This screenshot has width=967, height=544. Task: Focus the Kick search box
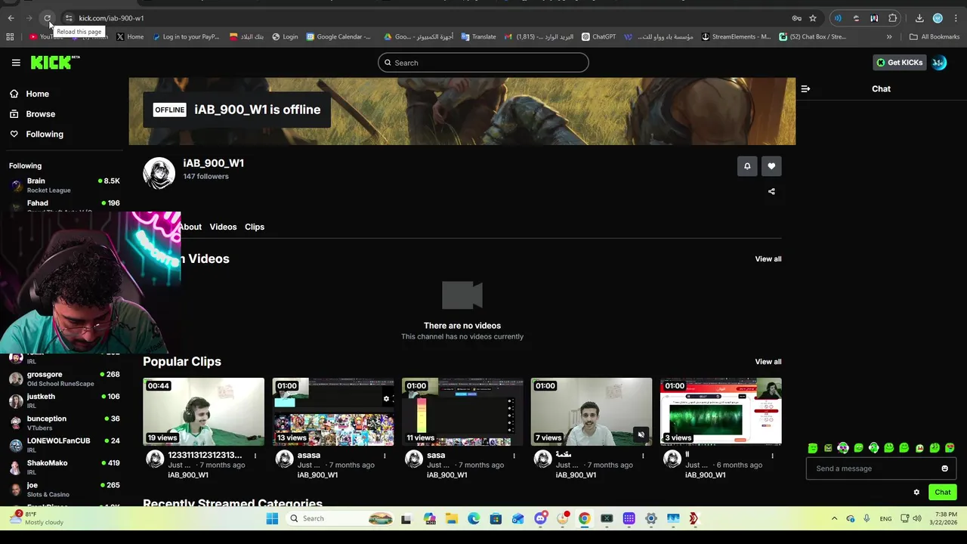point(483,63)
